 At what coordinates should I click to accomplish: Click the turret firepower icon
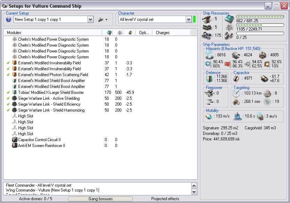(x=209, y=93)
